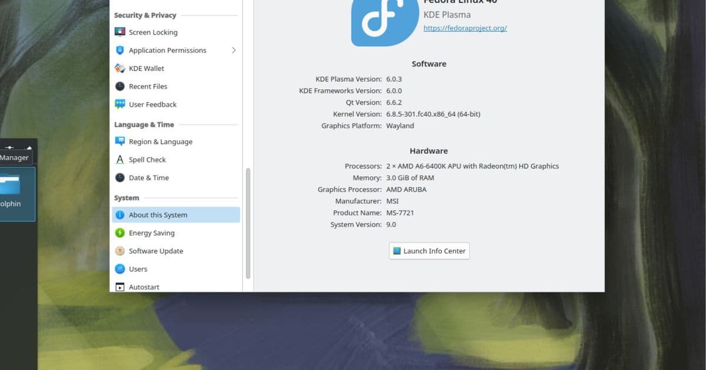Screen dimensions: 706x370
Task: Open Date & Time settings
Action: (x=176, y=177)
